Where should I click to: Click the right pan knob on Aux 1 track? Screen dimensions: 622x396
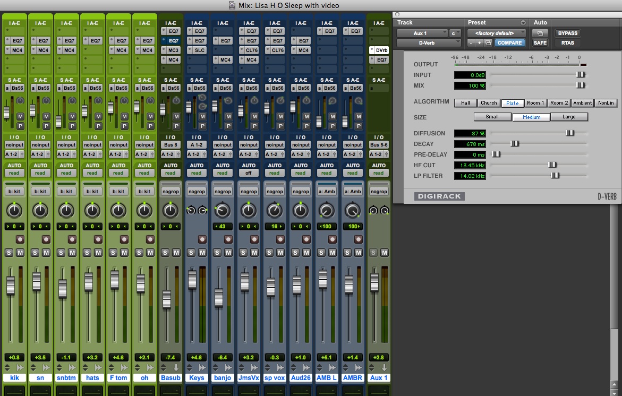point(385,211)
